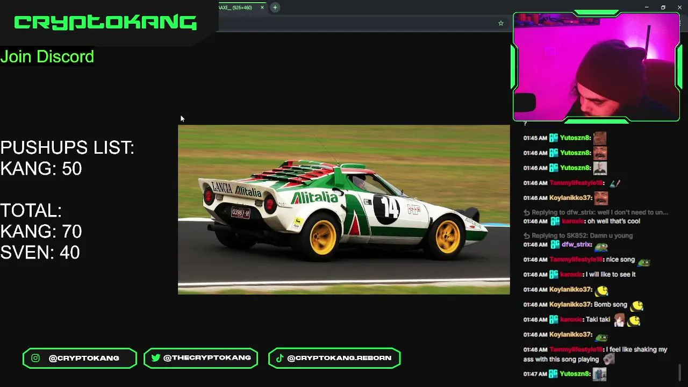Image resolution: width=688 pixels, height=387 pixels.
Task: Click the bookmark star icon
Action: pos(500,23)
